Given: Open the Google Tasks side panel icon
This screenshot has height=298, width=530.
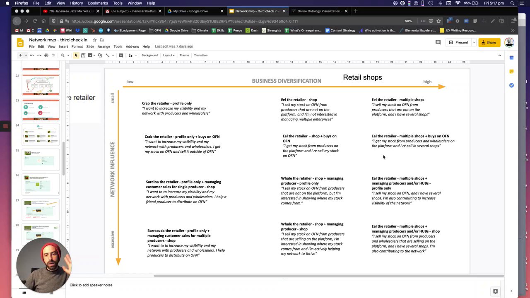Looking at the screenshot, I should click(511, 85).
